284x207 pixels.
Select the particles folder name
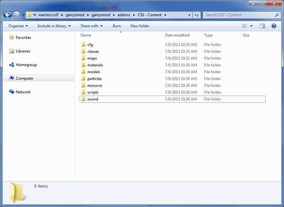click(x=94, y=79)
